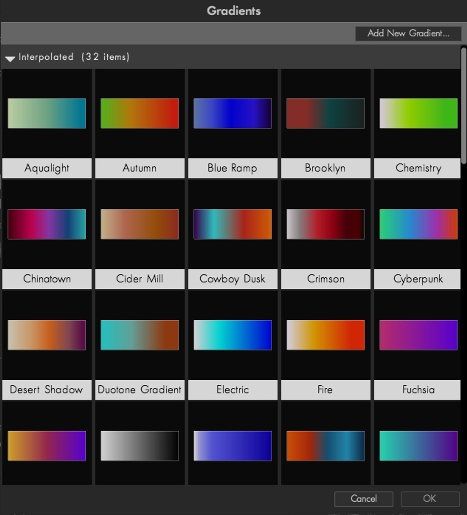Choose the Fuchsia gradient preset
467x515 pixels.
tap(418, 335)
